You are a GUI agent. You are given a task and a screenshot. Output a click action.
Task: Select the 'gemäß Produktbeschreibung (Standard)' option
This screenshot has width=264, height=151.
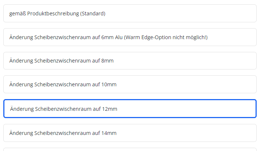coord(130,14)
